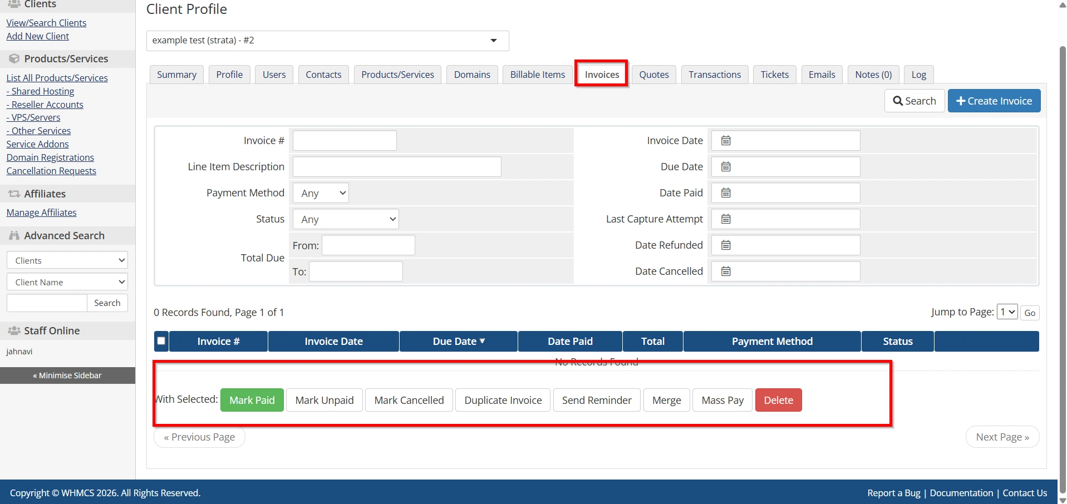Viewport: 1067px width, 504px height.
Task: Click the Previous Page button
Action: pos(199,437)
